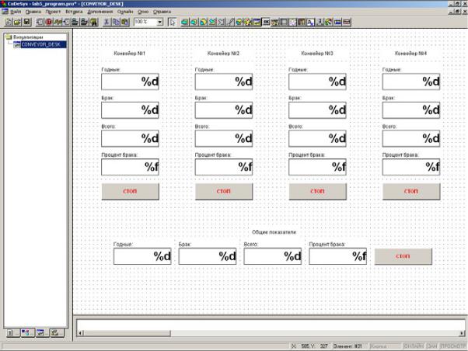Open the Visualizations tab in the organizer
Image resolution: width=468 pixels, height=351 pixels.
pyautogui.click(x=42, y=332)
